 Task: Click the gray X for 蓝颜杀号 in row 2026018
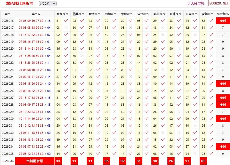coord(114,35)
